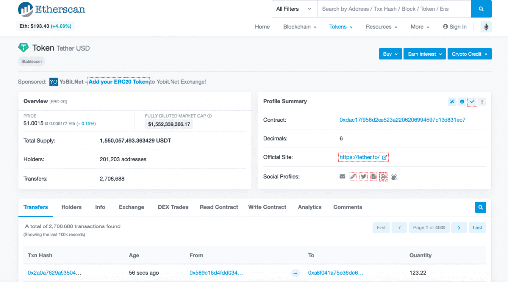
Task: Switch to the Holders tab
Action: coord(71,207)
